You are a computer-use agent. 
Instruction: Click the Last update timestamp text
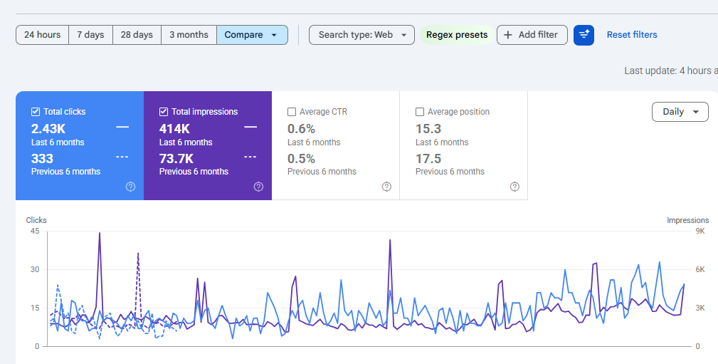(x=671, y=71)
